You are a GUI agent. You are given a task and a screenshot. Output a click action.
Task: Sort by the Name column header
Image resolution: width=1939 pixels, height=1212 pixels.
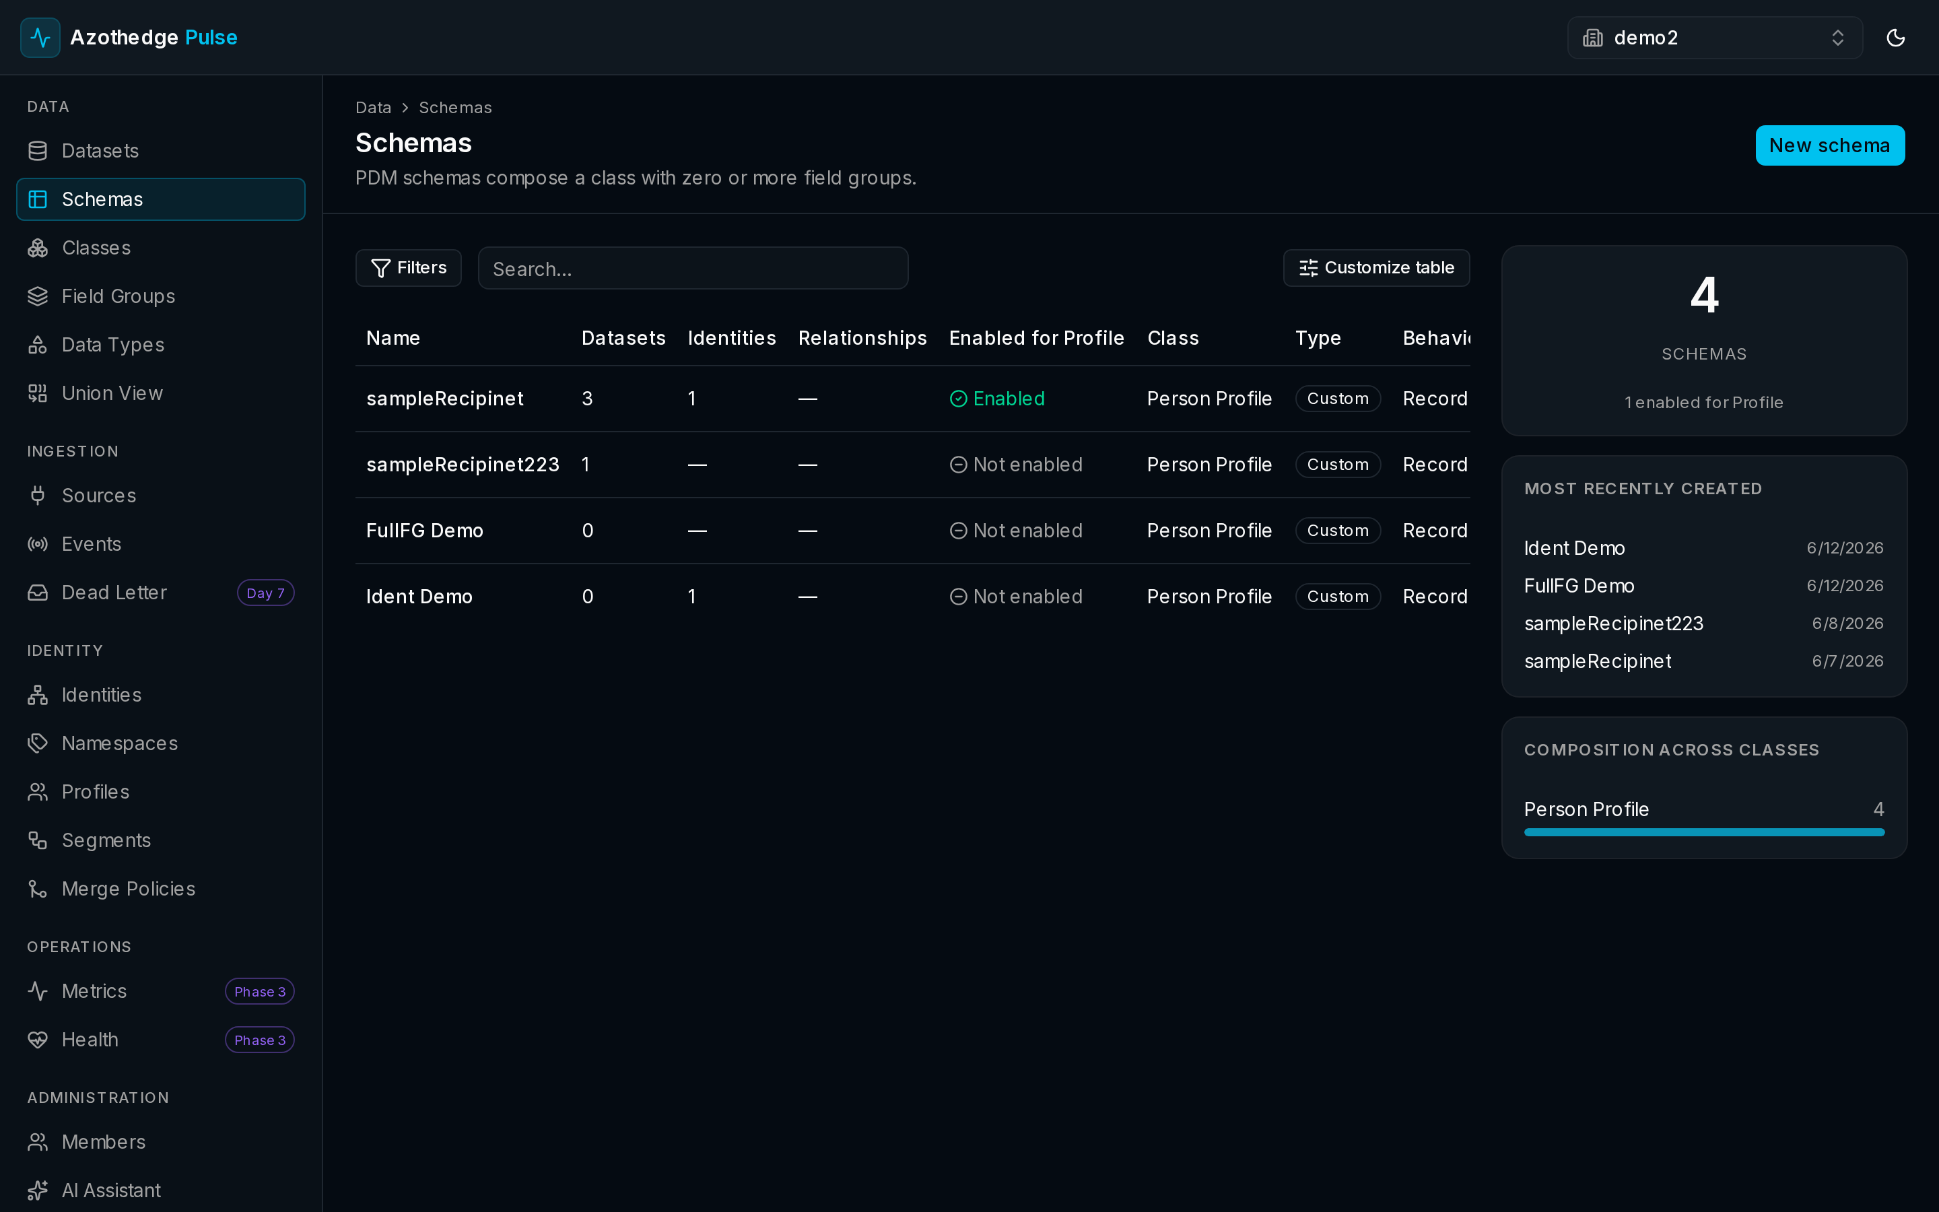393,338
